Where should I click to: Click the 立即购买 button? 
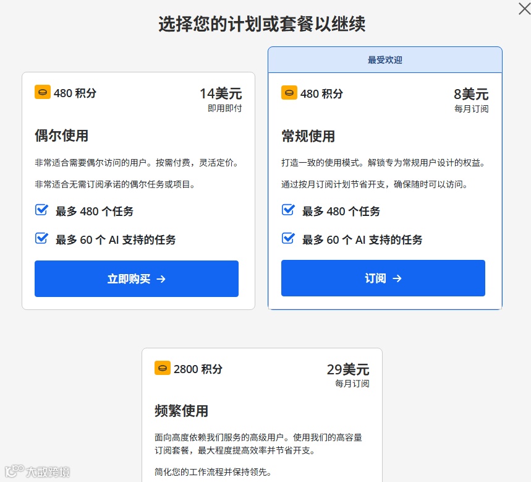click(x=136, y=279)
